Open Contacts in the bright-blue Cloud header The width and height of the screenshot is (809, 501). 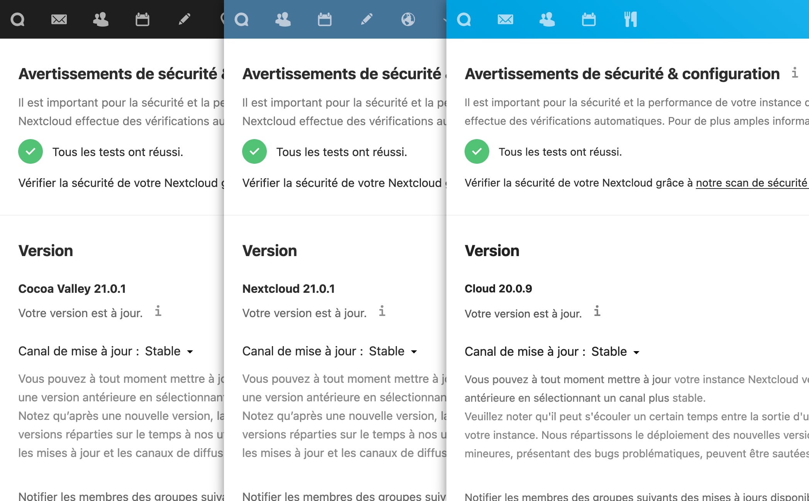click(x=547, y=19)
